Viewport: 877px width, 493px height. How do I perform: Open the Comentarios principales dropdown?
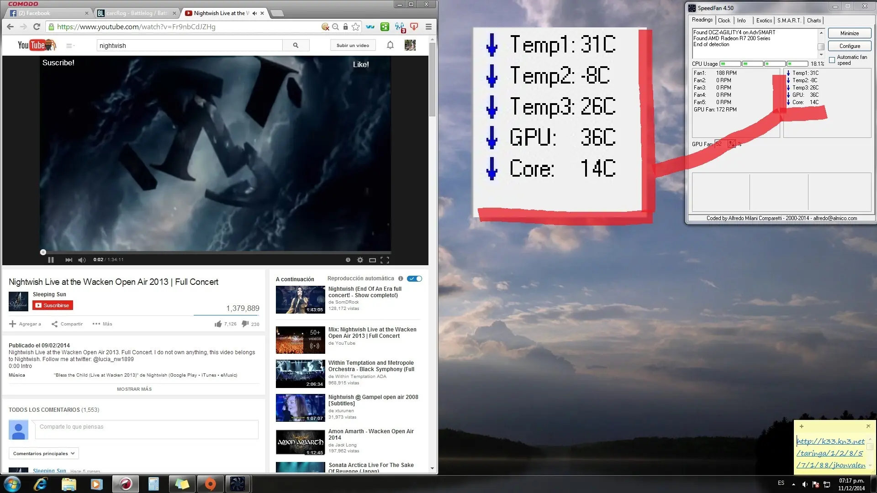coord(44,453)
